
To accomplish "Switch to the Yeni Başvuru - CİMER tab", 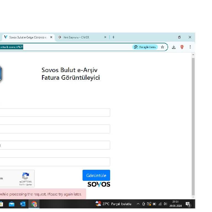I will [81, 37].
